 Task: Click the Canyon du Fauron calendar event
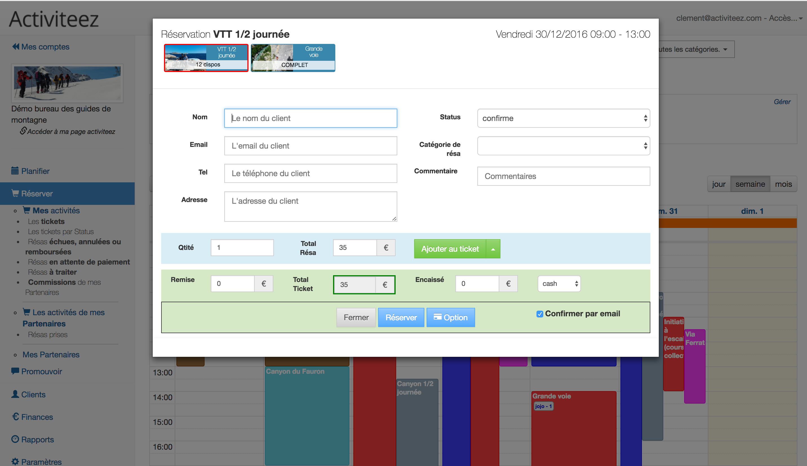pyautogui.click(x=307, y=416)
